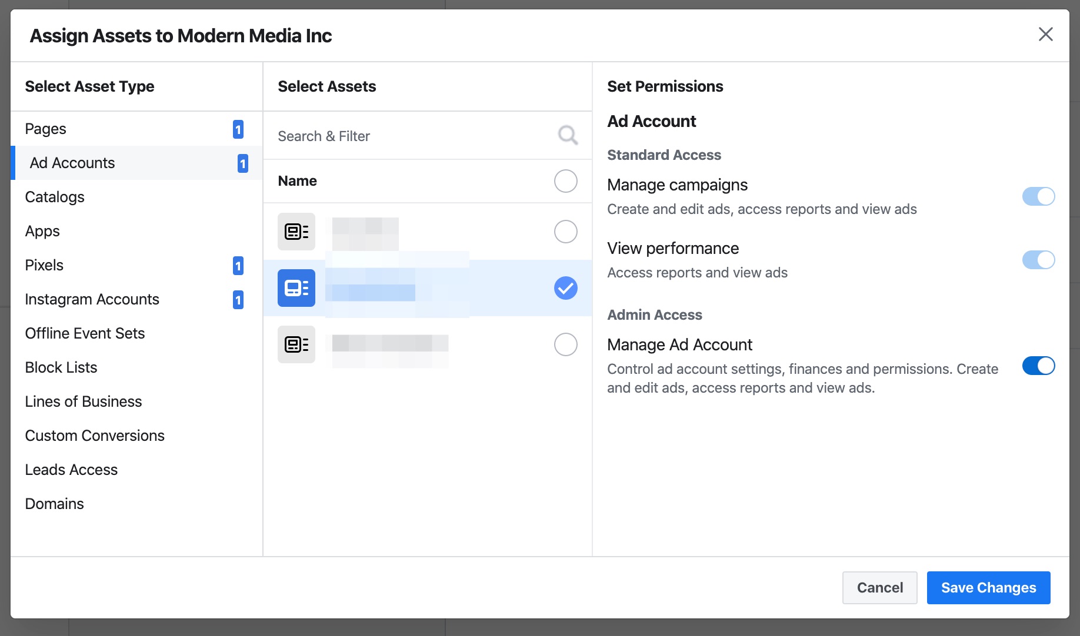Screen dimensions: 1080x636
Task: Click the third ad account icon
Action: coord(296,344)
